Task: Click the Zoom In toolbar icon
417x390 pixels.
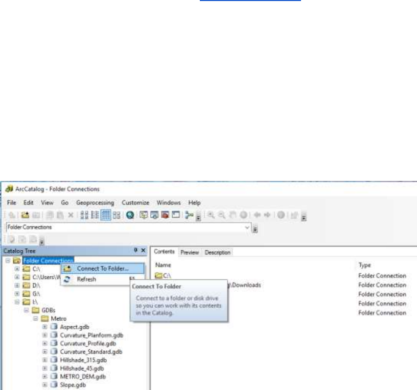Action: point(211,215)
